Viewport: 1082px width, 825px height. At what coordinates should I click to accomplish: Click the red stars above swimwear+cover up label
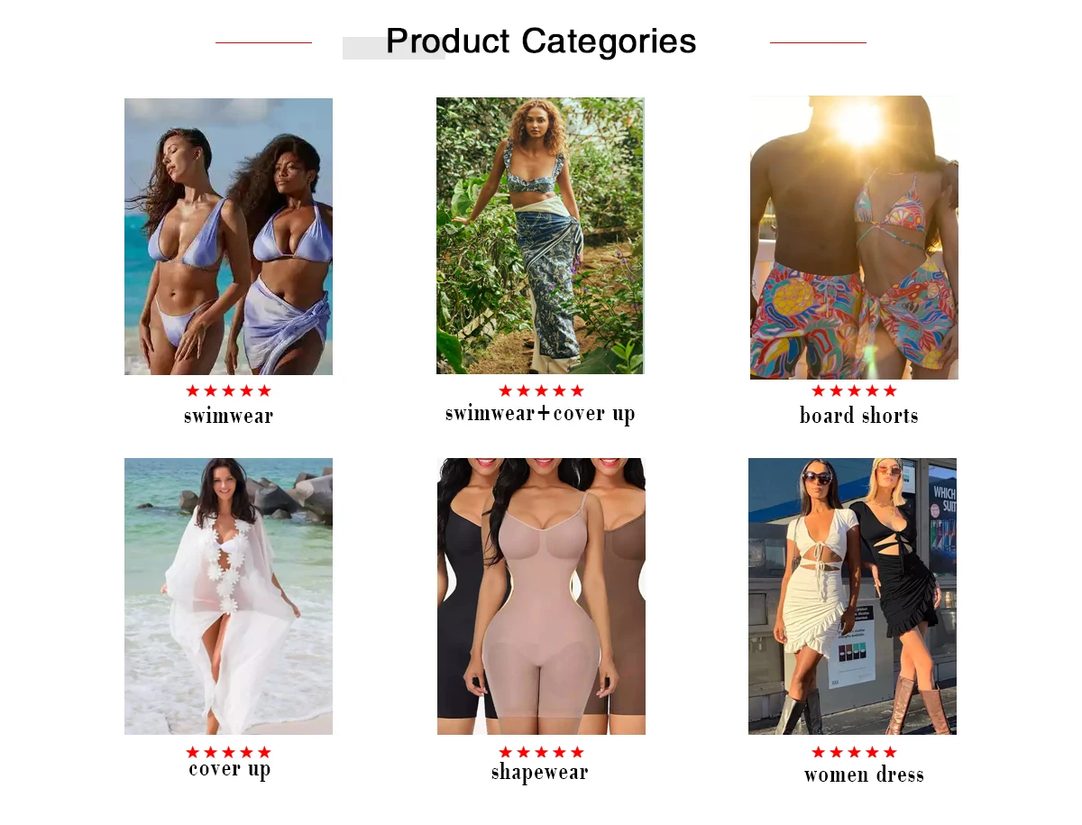tap(541, 390)
